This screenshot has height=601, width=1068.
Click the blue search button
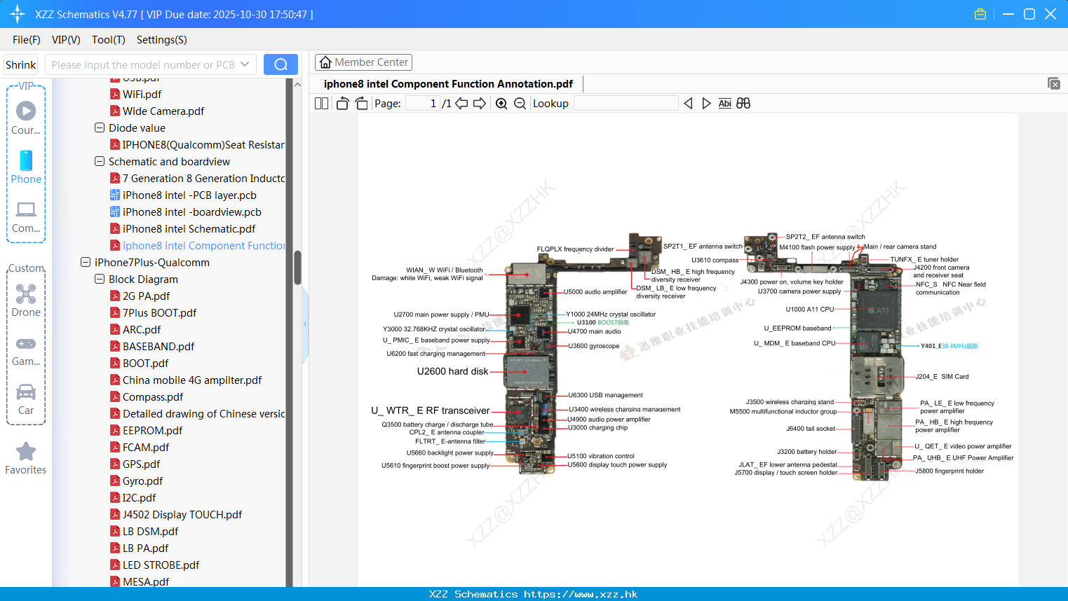pos(280,64)
